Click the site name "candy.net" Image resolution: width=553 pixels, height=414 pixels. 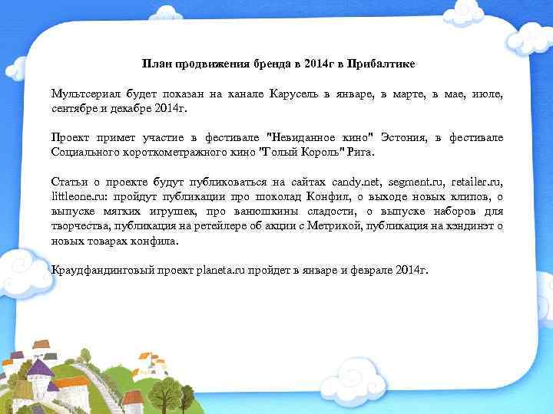click(x=356, y=182)
